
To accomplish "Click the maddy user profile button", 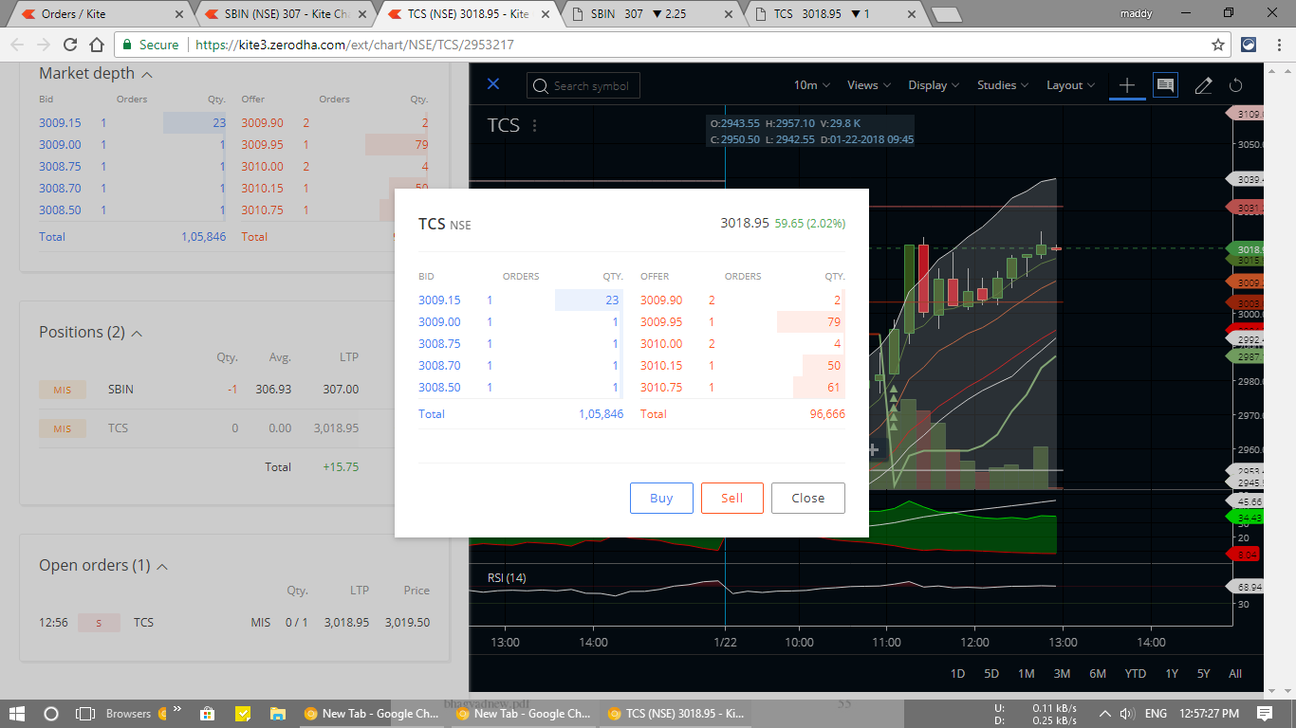I will 1136,14.
